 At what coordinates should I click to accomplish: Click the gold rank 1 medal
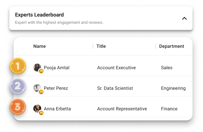click(18, 66)
